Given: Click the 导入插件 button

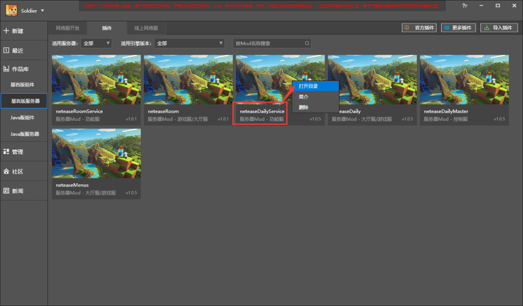Looking at the screenshot, I should tap(499, 28).
